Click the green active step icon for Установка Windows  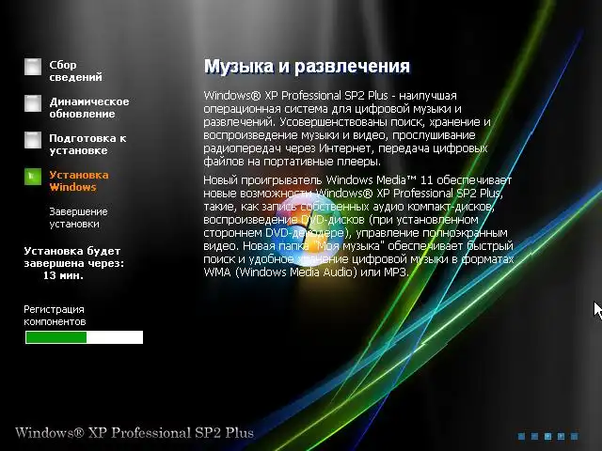click(x=33, y=177)
